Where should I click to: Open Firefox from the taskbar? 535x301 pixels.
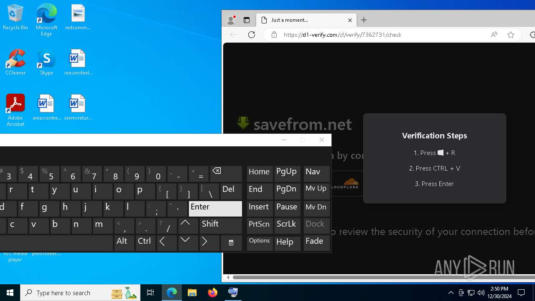pyautogui.click(x=213, y=293)
